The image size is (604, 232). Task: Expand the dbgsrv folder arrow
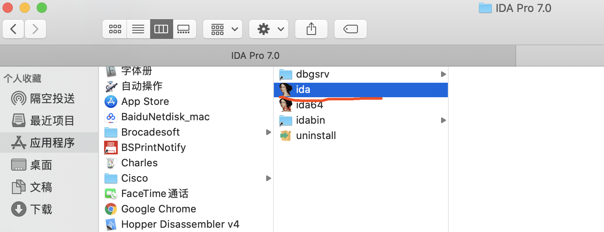pos(443,74)
